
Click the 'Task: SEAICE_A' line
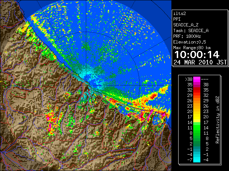pos(191,31)
